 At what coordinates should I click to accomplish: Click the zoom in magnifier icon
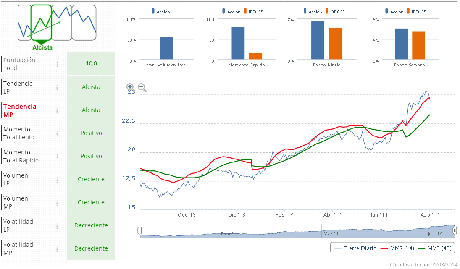(x=130, y=87)
